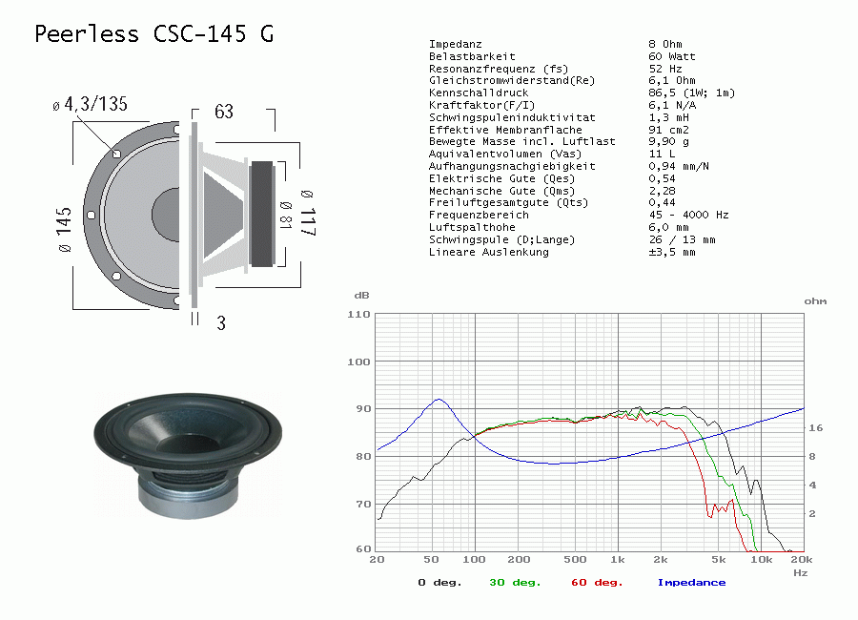Click the '0,54' Qes value
Screen dimensions: 858x620
pos(663,178)
